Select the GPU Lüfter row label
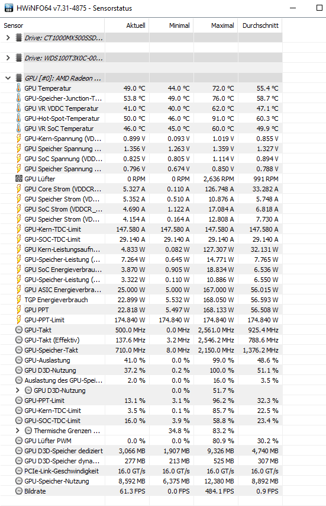The image size is (326, 506). (40, 179)
